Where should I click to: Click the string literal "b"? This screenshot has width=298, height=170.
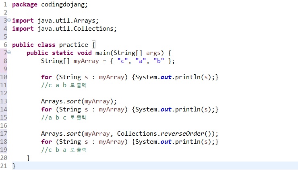click(159, 61)
